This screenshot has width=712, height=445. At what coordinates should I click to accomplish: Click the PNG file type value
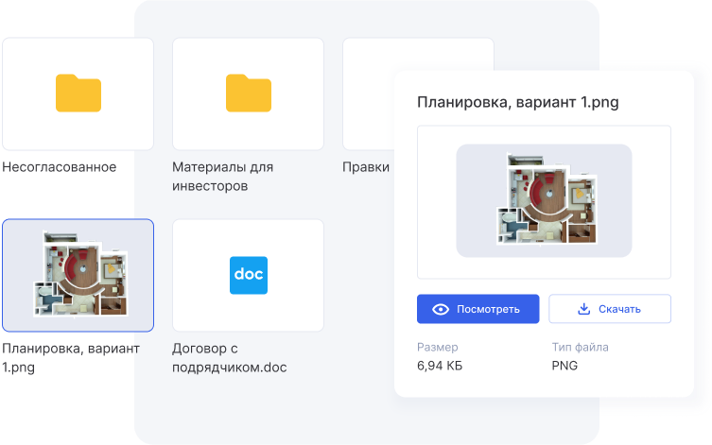click(x=564, y=366)
